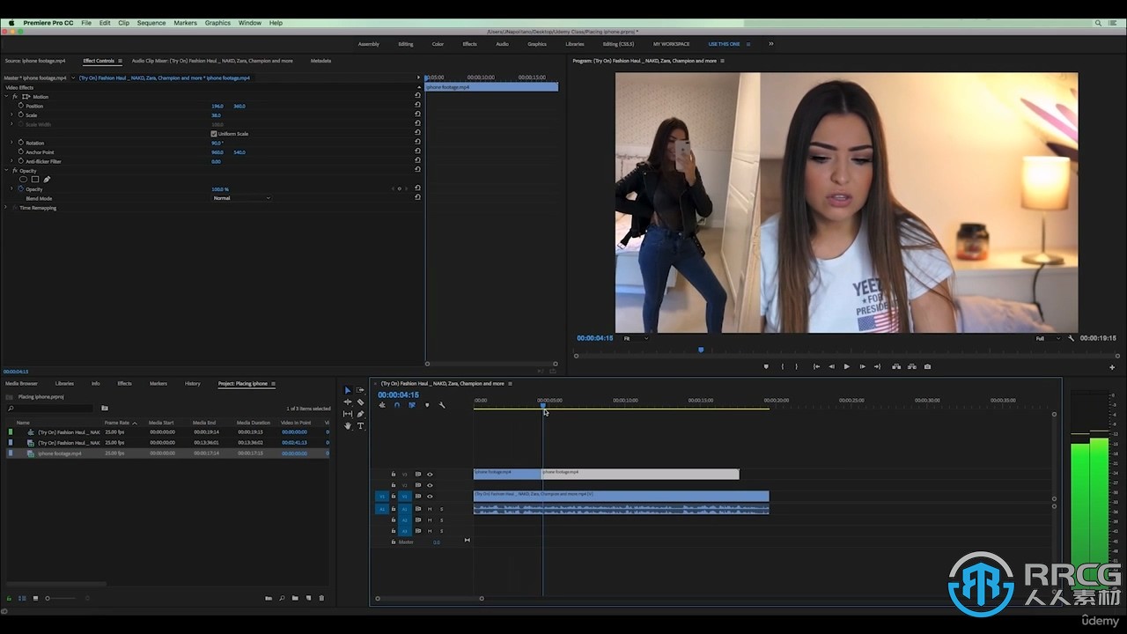
Task: Switch to Media Browser tab
Action: tap(21, 383)
